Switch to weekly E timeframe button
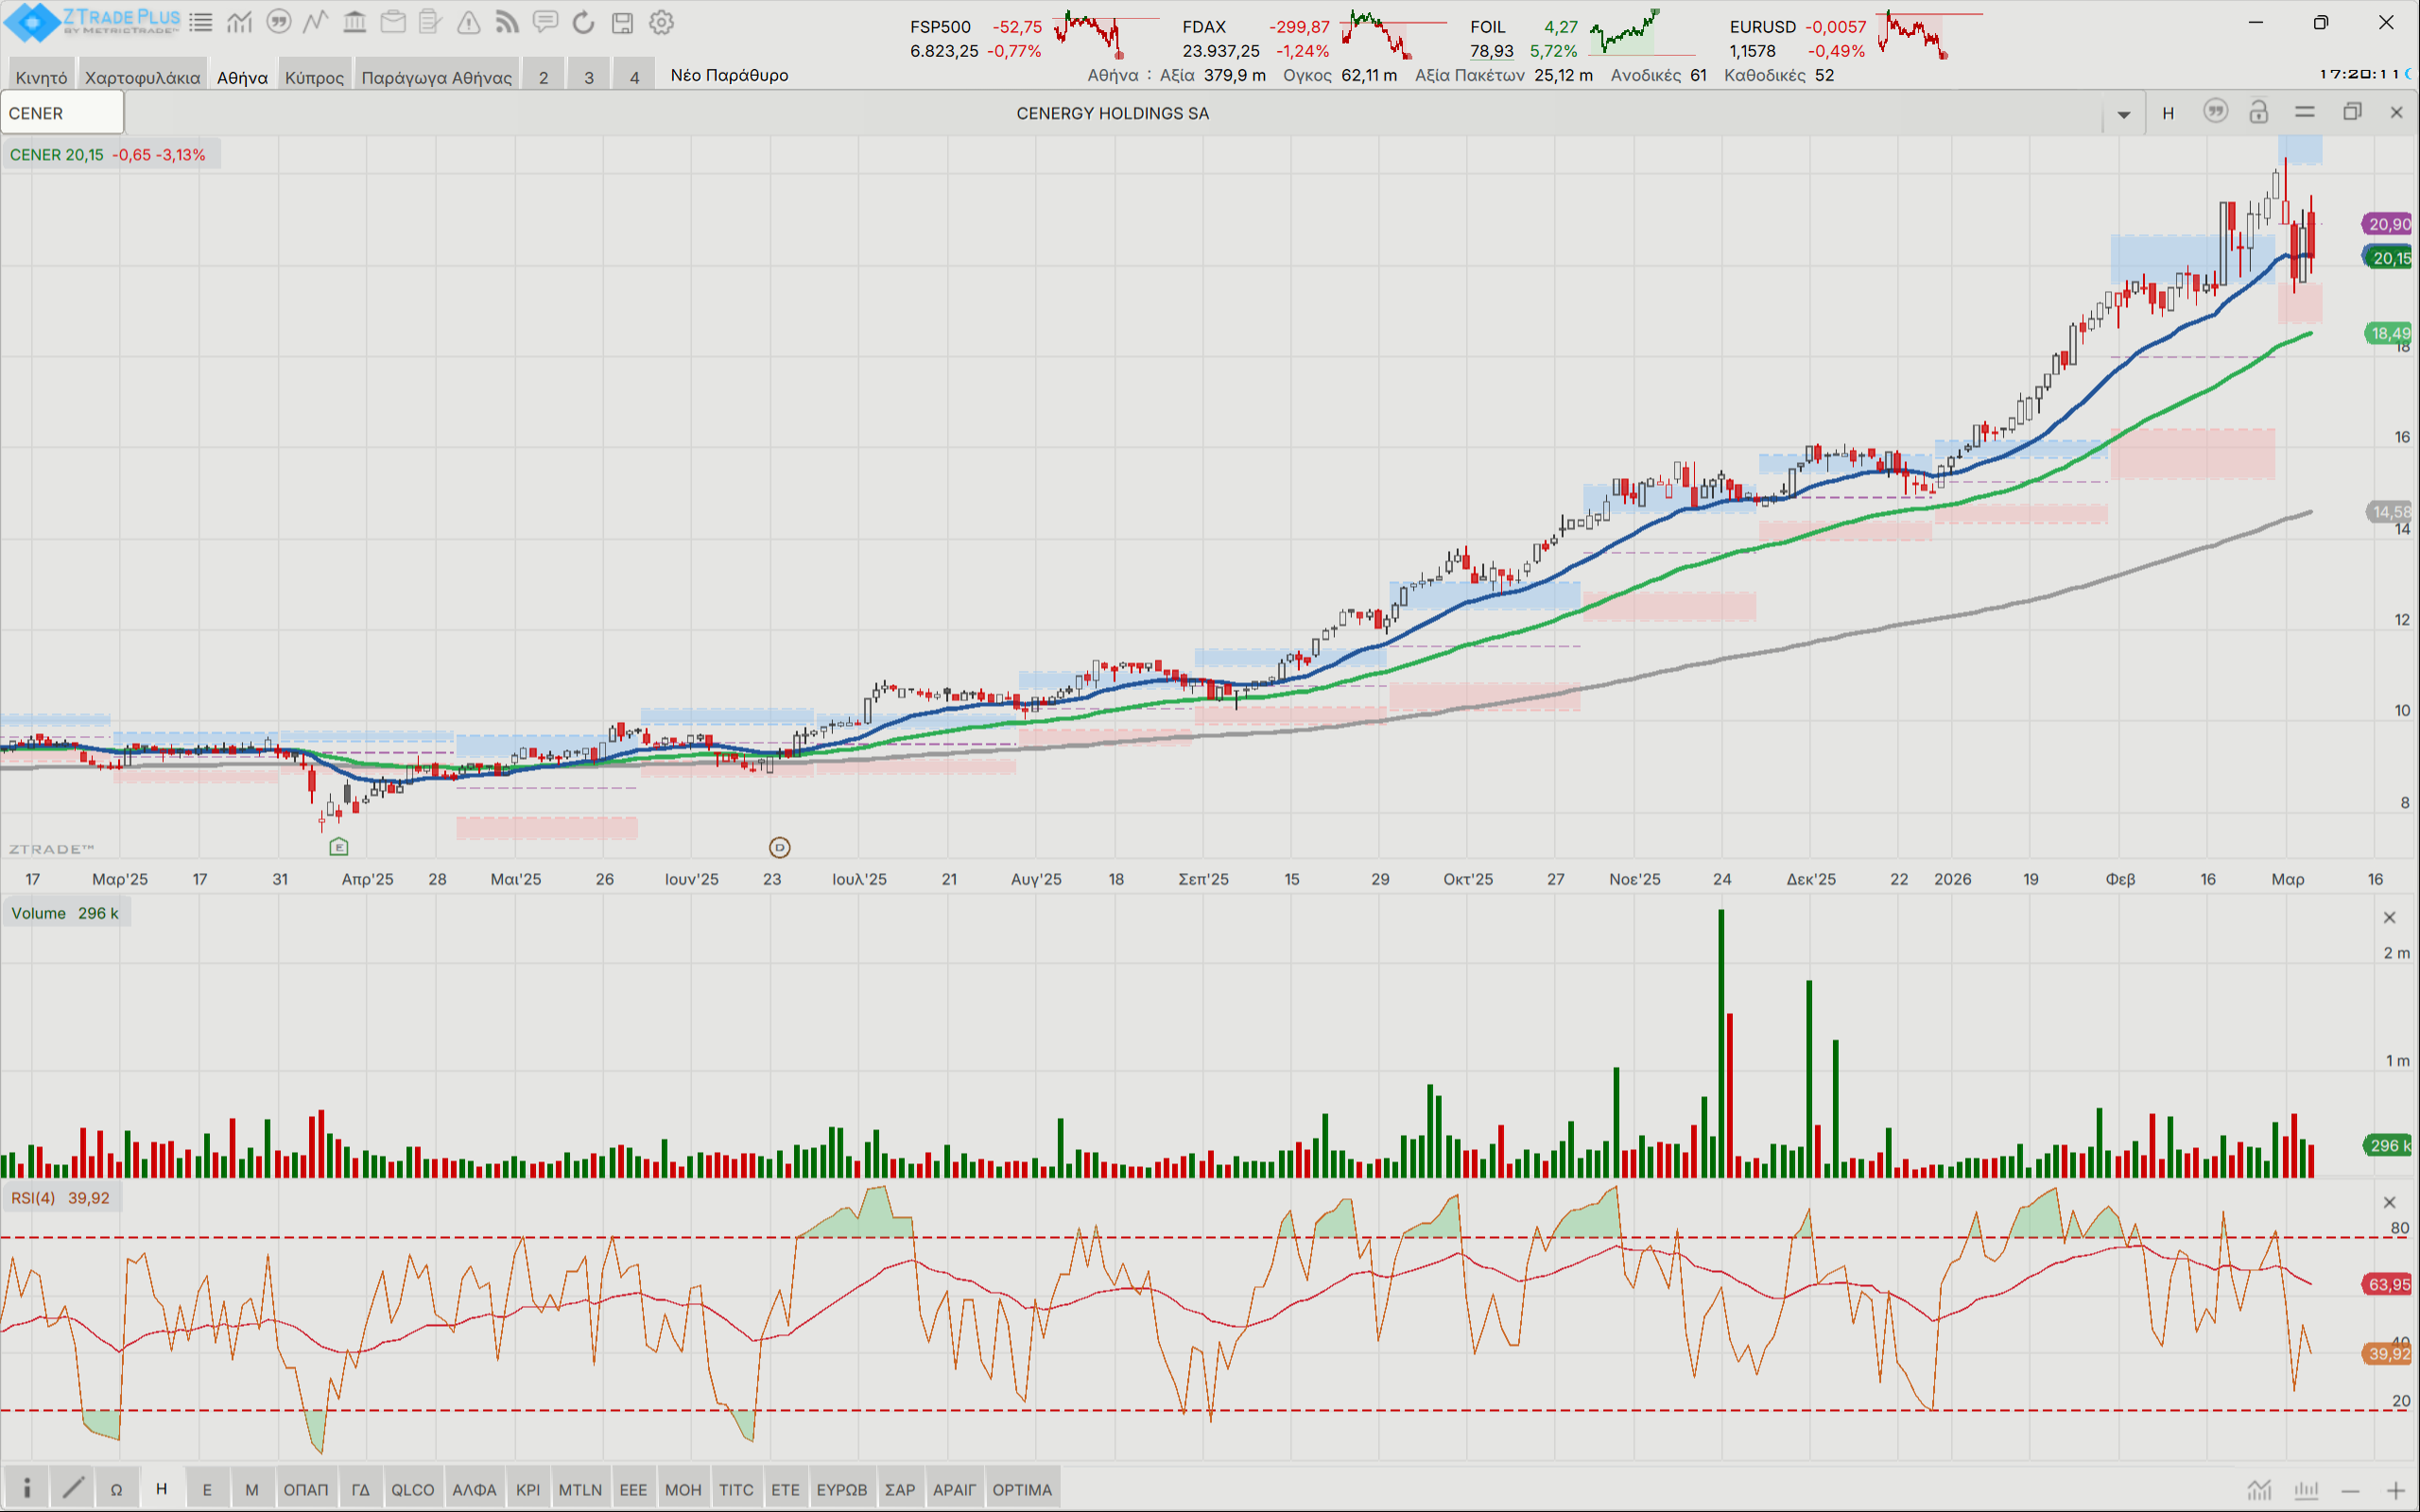The image size is (2420, 1512). click(207, 1489)
